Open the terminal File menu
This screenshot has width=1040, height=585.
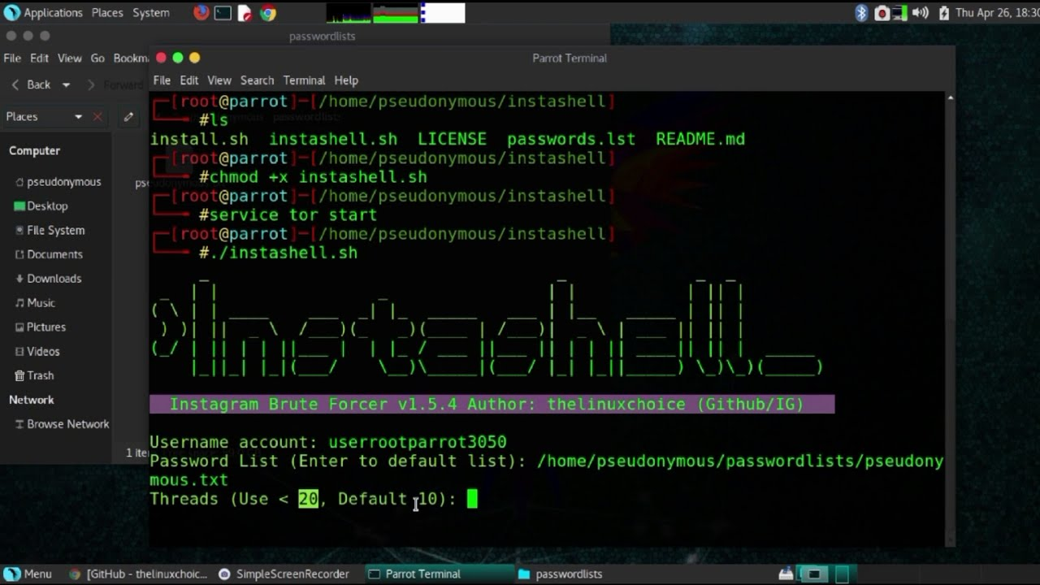click(x=162, y=80)
